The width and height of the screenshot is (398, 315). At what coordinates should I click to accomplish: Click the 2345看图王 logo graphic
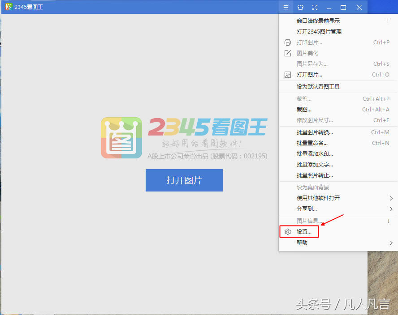pyautogui.click(x=121, y=137)
